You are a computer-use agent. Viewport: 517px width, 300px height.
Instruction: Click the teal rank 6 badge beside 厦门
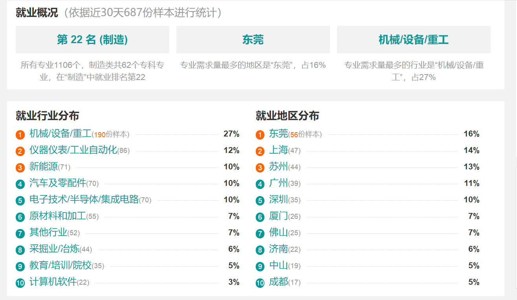[x=260, y=217]
